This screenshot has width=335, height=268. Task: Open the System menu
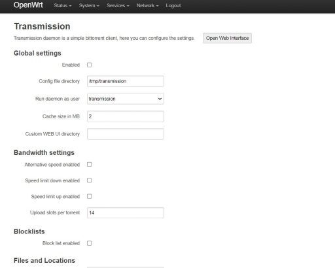tap(89, 6)
